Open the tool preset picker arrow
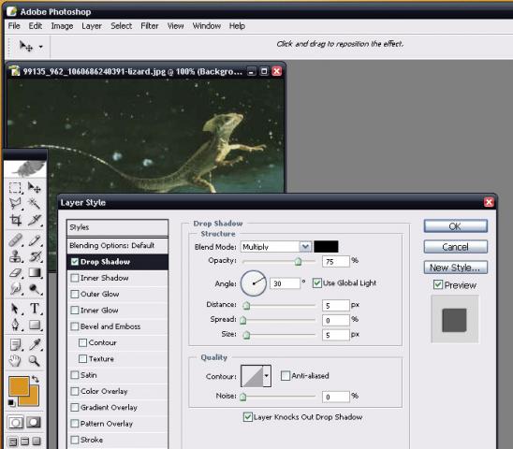This screenshot has width=513, height=449. click(41, 47)
